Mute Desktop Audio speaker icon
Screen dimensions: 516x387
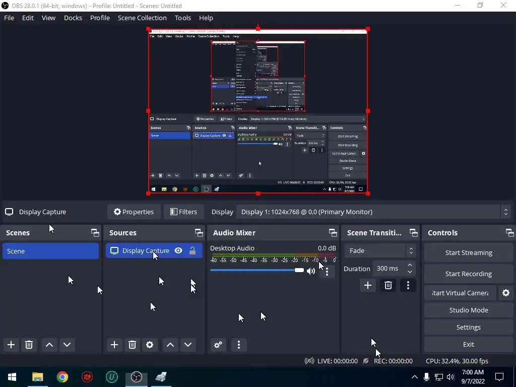pyautogui.click(x=310, y=271)
